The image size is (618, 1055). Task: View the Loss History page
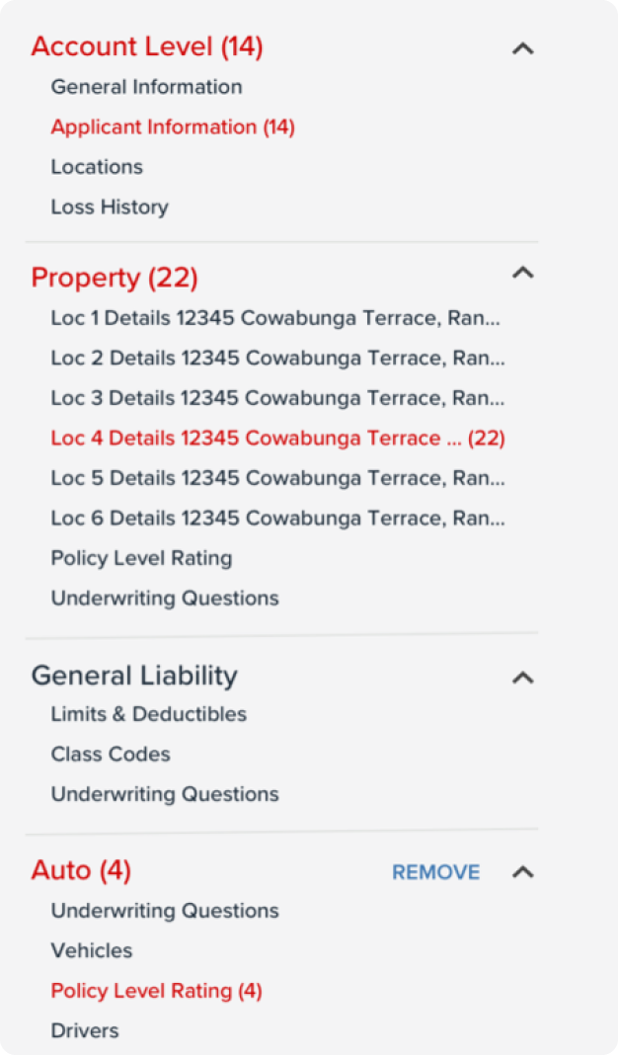coord(110,206)
